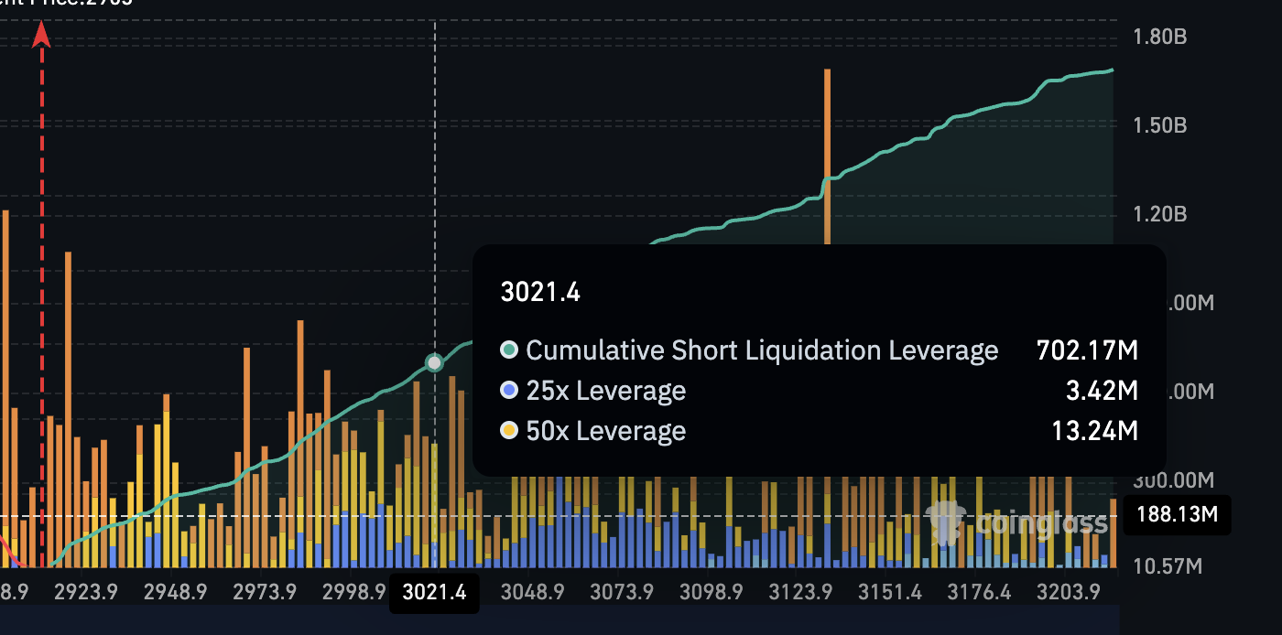
Task: Select the highlighted point on the cumulative line
Action: click(x=434, y=362)
